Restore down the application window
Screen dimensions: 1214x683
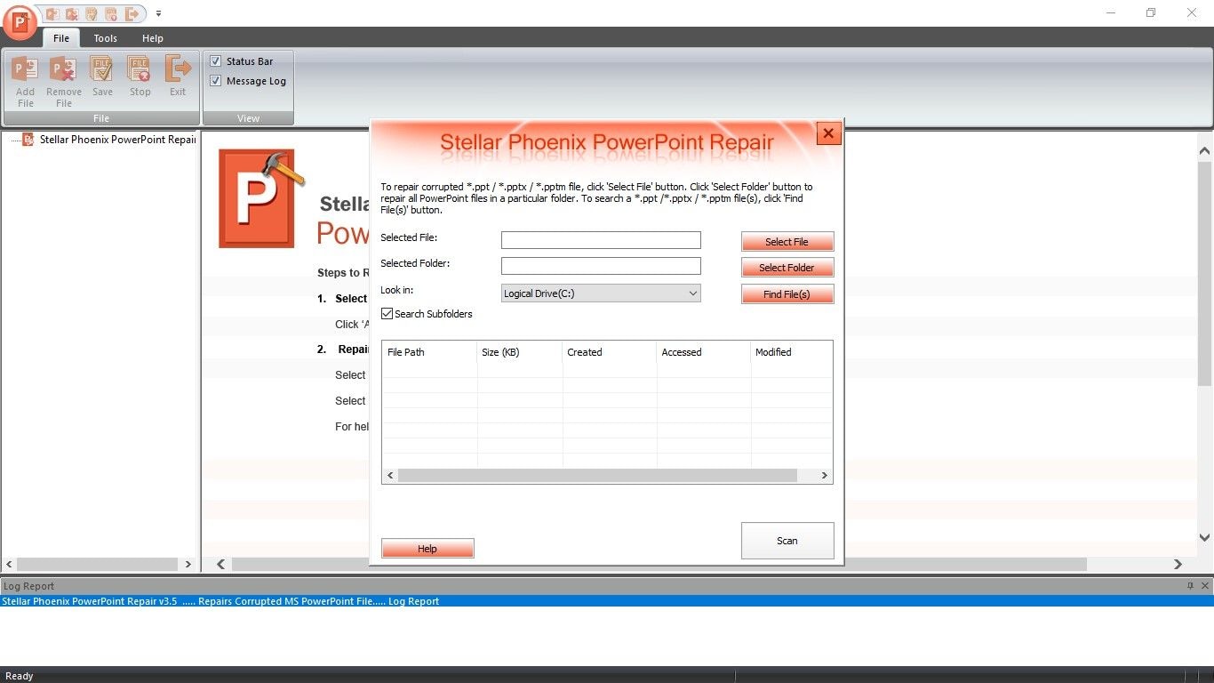1151,13
